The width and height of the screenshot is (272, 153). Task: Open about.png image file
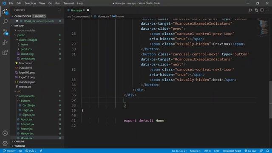click(x=27, y=54)
